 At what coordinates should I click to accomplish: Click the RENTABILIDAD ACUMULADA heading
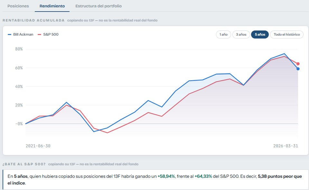[33, 20]
